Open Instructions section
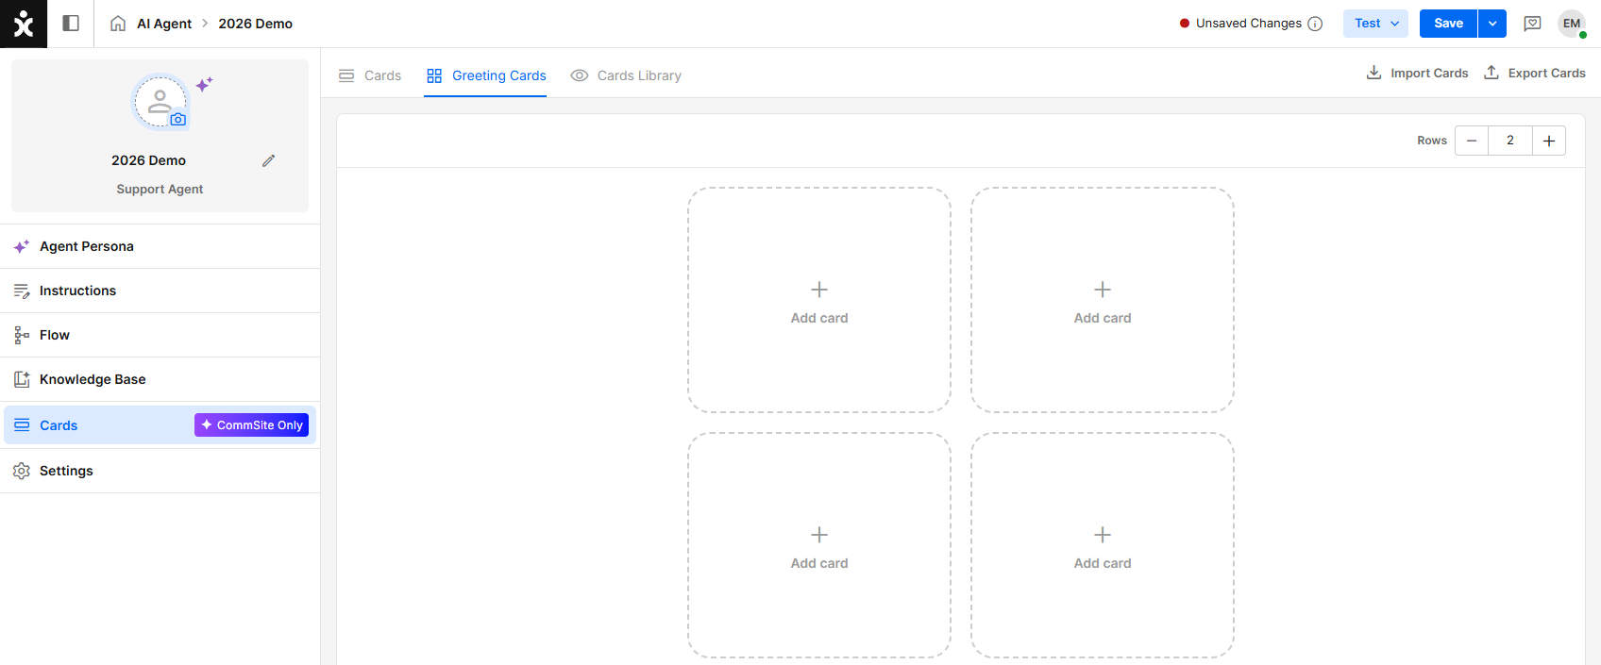Screen dimensions: 1601x665 point(160,291)
